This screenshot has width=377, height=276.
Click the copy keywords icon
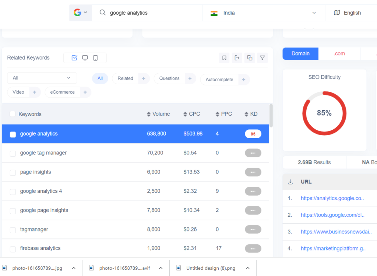tap(250, 58)
